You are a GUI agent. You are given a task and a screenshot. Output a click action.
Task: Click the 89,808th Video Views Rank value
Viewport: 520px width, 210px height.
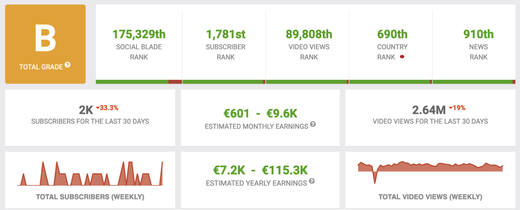(309, 34)
